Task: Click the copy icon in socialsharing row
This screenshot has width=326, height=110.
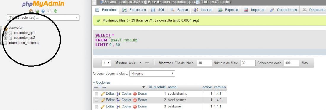Action: [x=119, y=94]
